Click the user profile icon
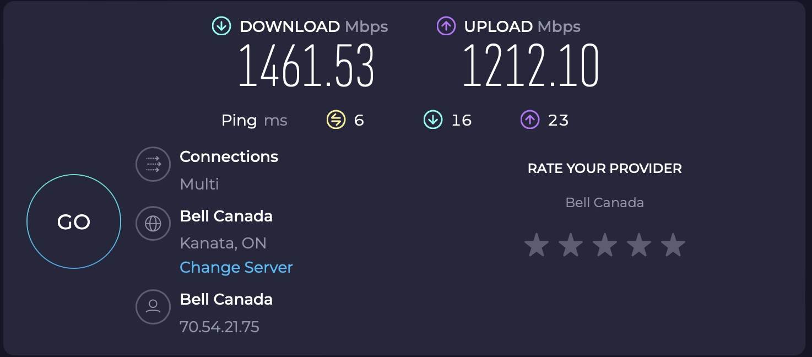Viewport: 812px width, 357px height. pos(153,307)
